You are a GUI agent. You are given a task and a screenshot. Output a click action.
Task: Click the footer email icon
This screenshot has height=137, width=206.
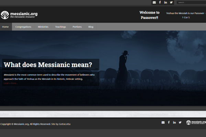click(x=163, y=122)
